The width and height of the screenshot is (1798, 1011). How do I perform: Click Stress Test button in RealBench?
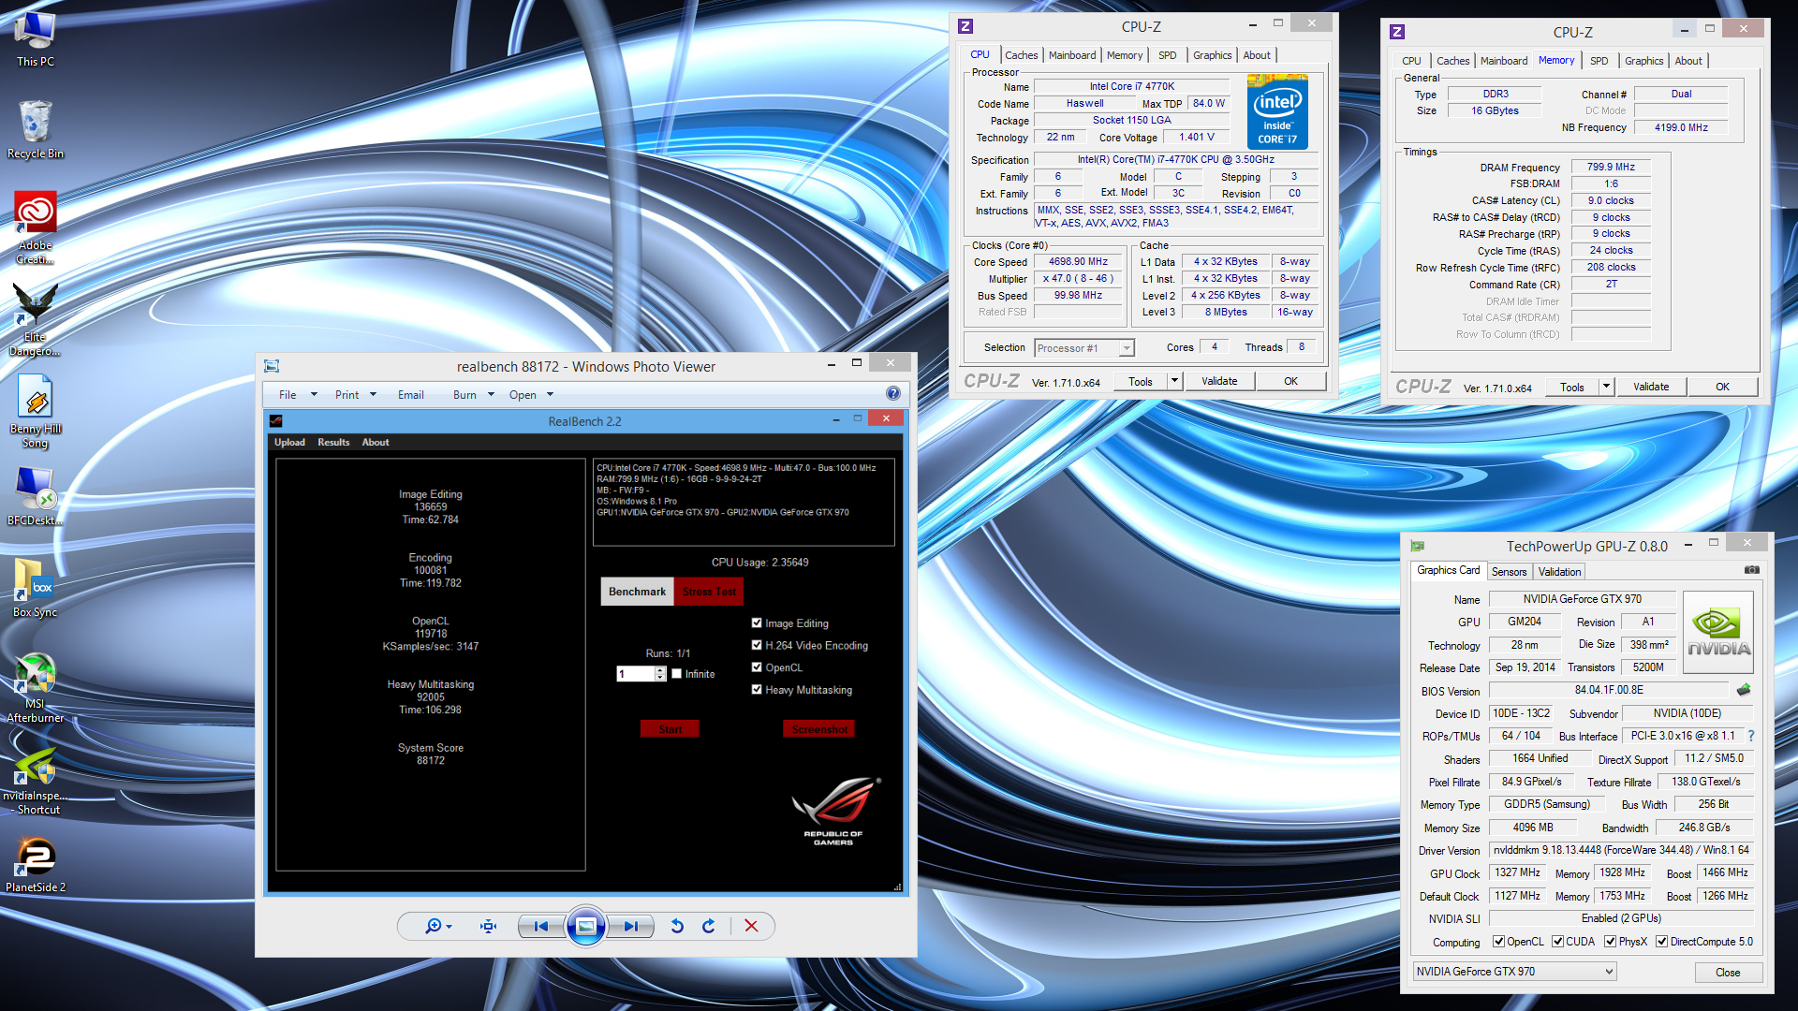coord(709,592)
